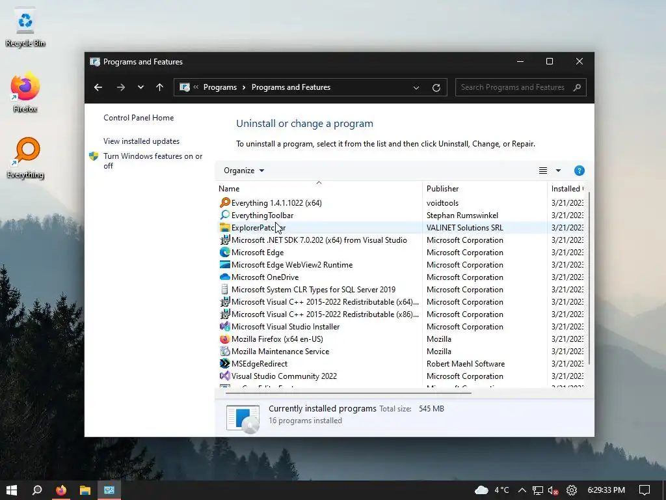Click Programs and Features breadcrumb segment

(291, 87)
